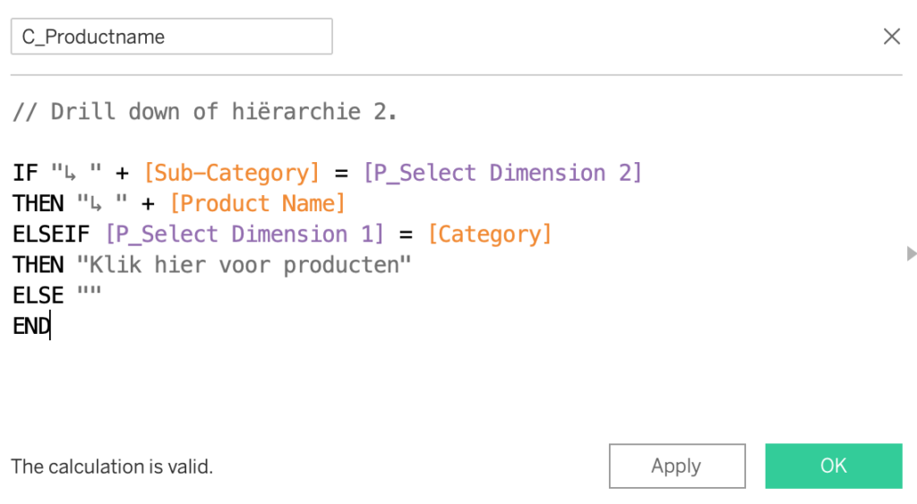Click the [Sub-Category] field in the formula

(x=231, y=173)
